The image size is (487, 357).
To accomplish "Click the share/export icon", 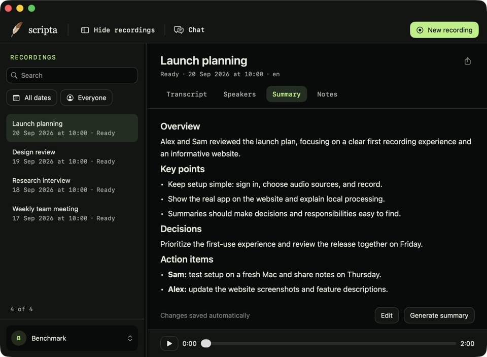I will [467, 61].
